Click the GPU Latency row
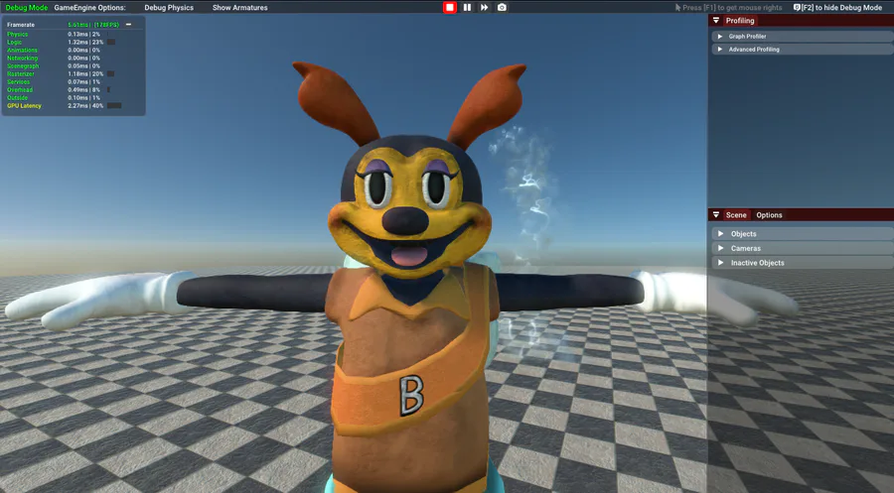Image resolution: width=894 pixels, height=493 pixels. click(x=64, y=106)
